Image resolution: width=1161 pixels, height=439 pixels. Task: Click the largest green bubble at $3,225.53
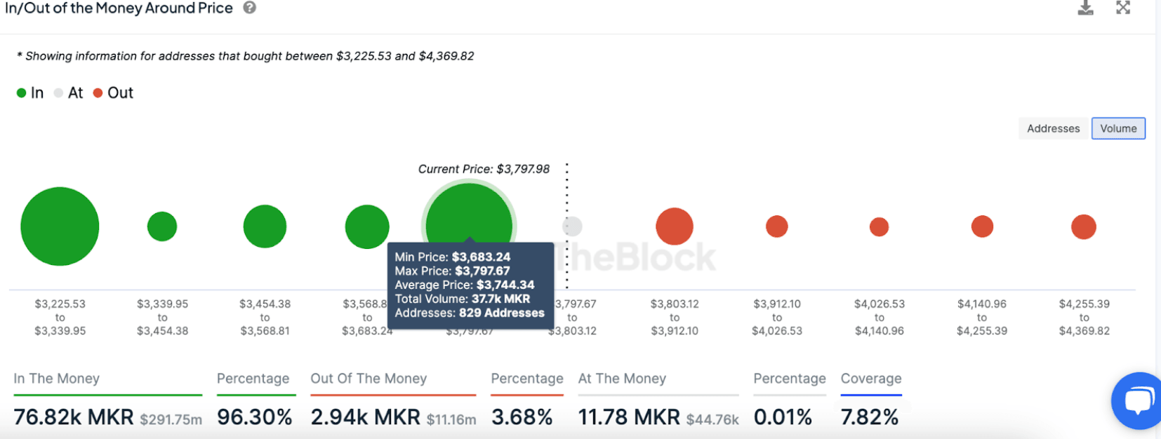60,227
